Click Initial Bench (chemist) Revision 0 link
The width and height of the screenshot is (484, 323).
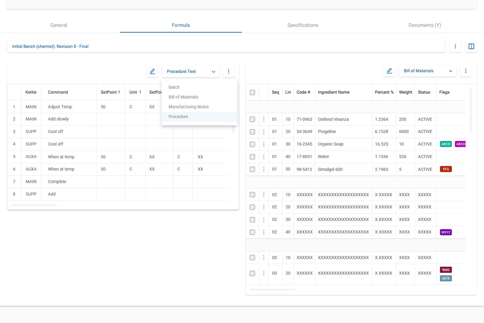tap(50, 46)
